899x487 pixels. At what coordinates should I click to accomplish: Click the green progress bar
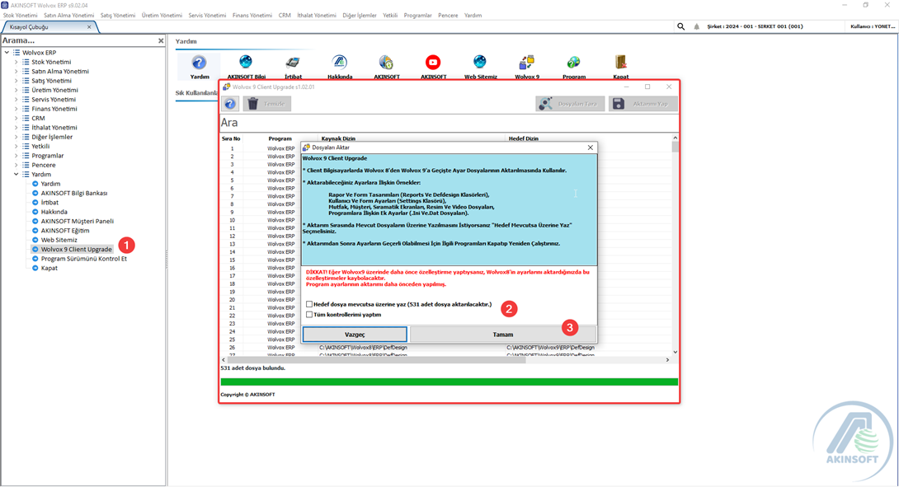449,382
